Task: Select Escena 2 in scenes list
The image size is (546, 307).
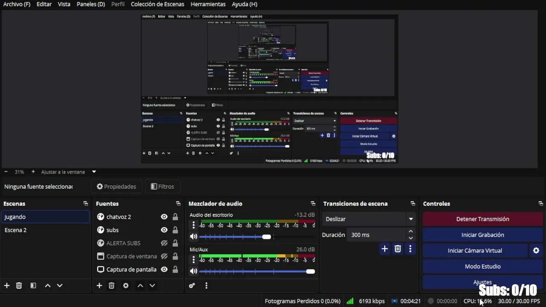Action: click(x=46, y=230)
